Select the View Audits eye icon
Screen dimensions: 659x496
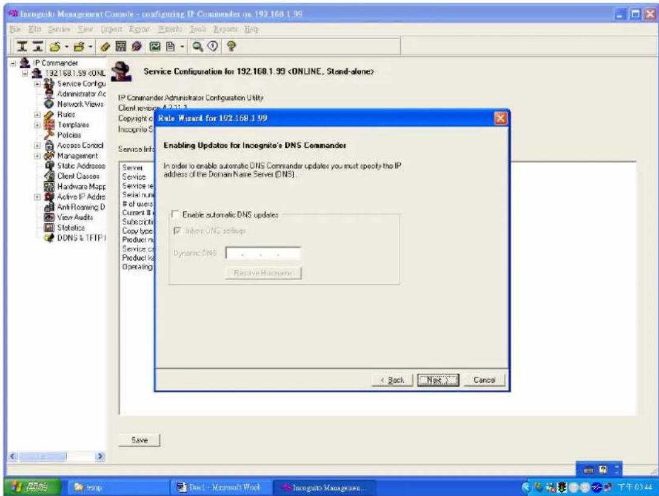click(x=49, y=217)
